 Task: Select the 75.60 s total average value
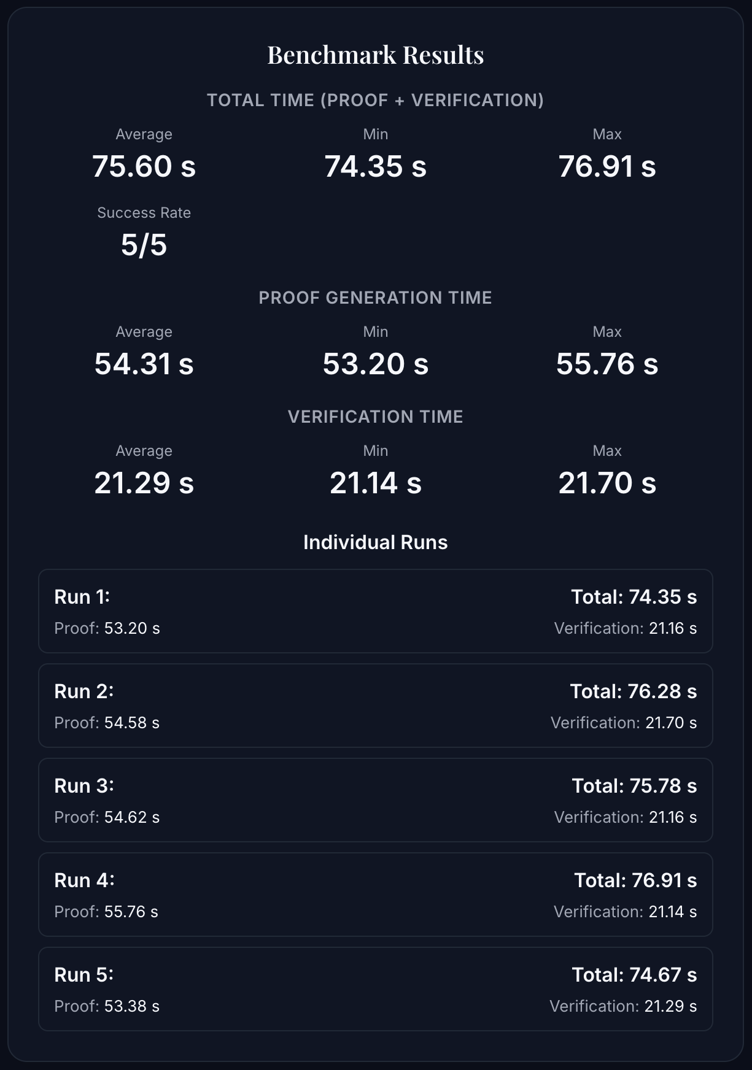click(144, 166)
